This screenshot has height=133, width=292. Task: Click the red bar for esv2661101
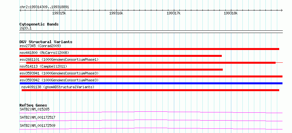click(151, 63)
